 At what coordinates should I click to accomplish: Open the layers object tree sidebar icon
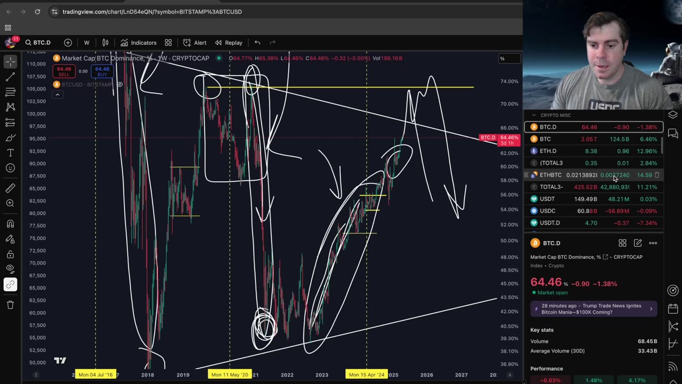[673, 115]
